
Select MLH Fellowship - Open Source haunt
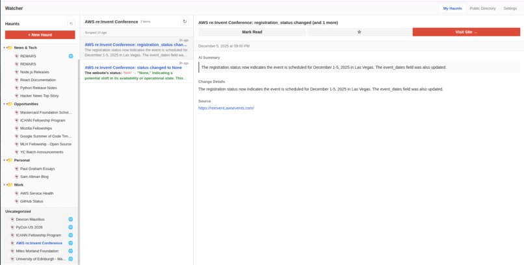pyautogui.click(x=46, y=144)
